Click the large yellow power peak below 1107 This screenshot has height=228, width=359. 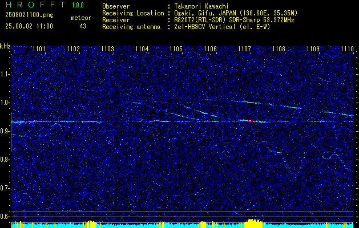tap(254, 223)
